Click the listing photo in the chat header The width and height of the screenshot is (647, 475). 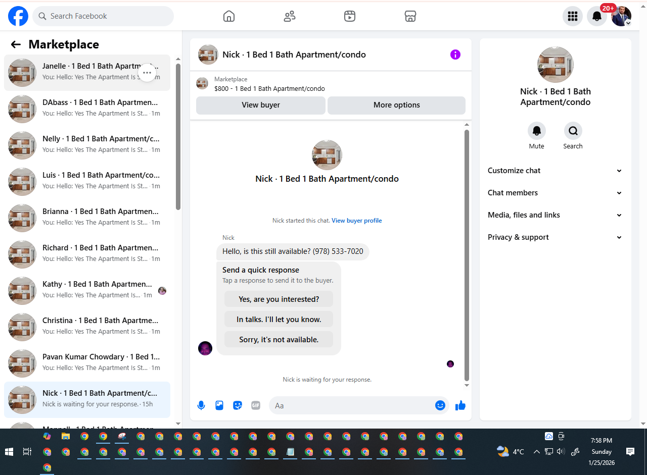click(x=208, y=55)
